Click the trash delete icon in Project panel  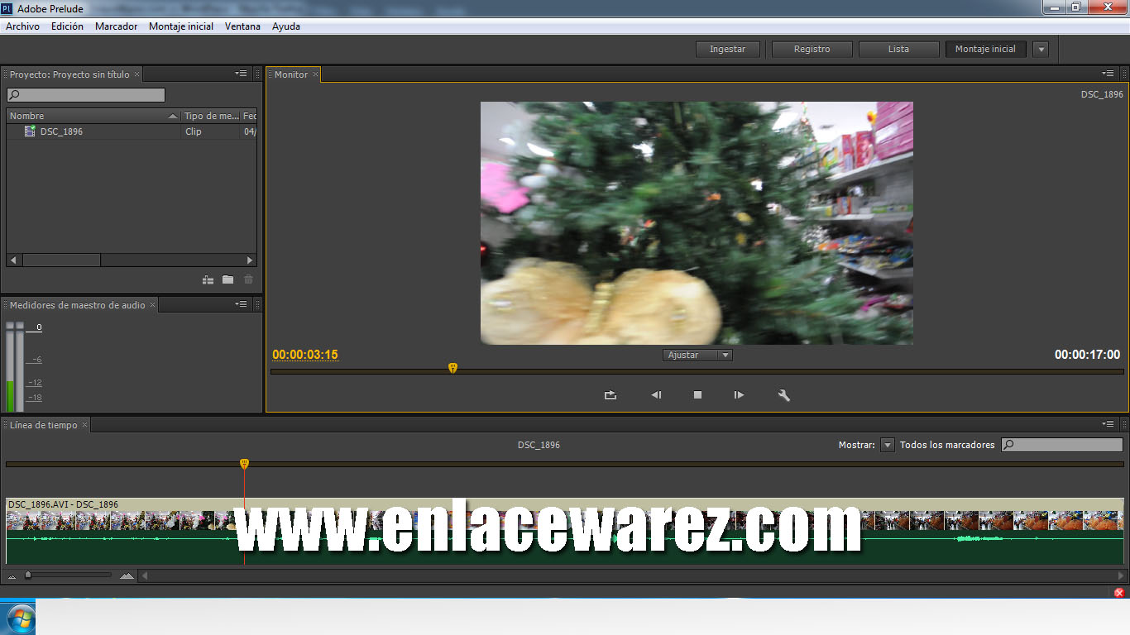248,280
